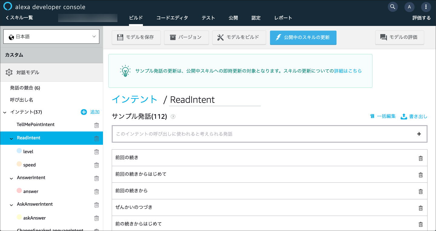Click the user avatar 'A' icon
436x231 pixels.
click(409, 7)
